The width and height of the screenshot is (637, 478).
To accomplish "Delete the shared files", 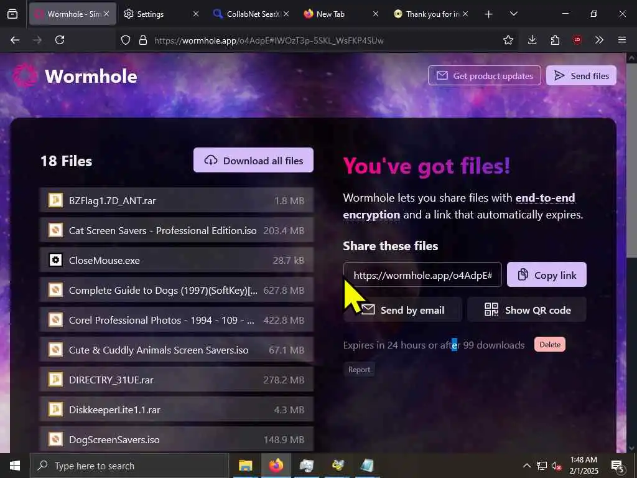I will [x=550, y=344].
